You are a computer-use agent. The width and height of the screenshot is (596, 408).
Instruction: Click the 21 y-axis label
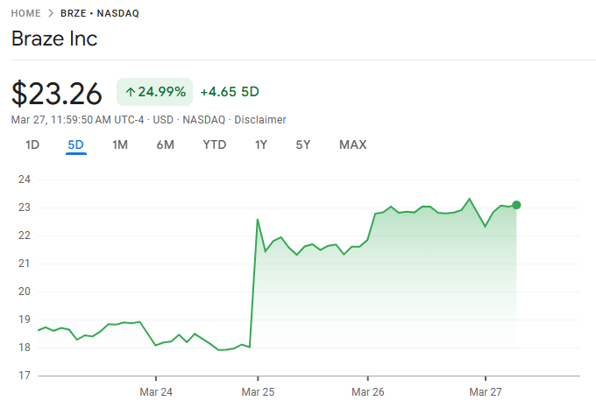pos(25,264)
